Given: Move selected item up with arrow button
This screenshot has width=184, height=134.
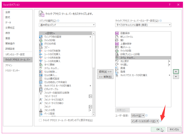Looking at the screenshot, I should (x=176, y=71).
